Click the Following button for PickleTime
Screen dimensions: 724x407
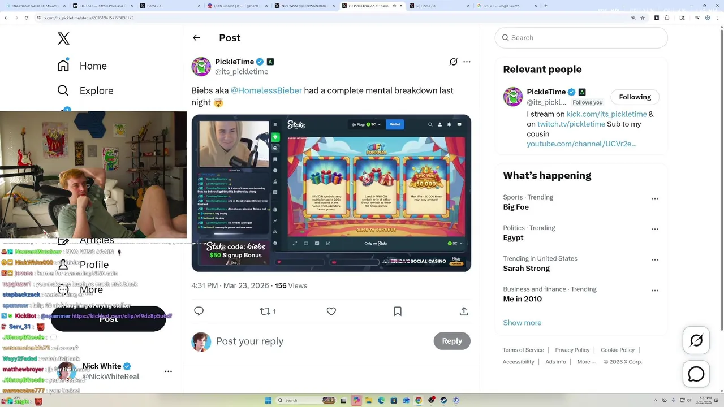(x=635, y=97)
